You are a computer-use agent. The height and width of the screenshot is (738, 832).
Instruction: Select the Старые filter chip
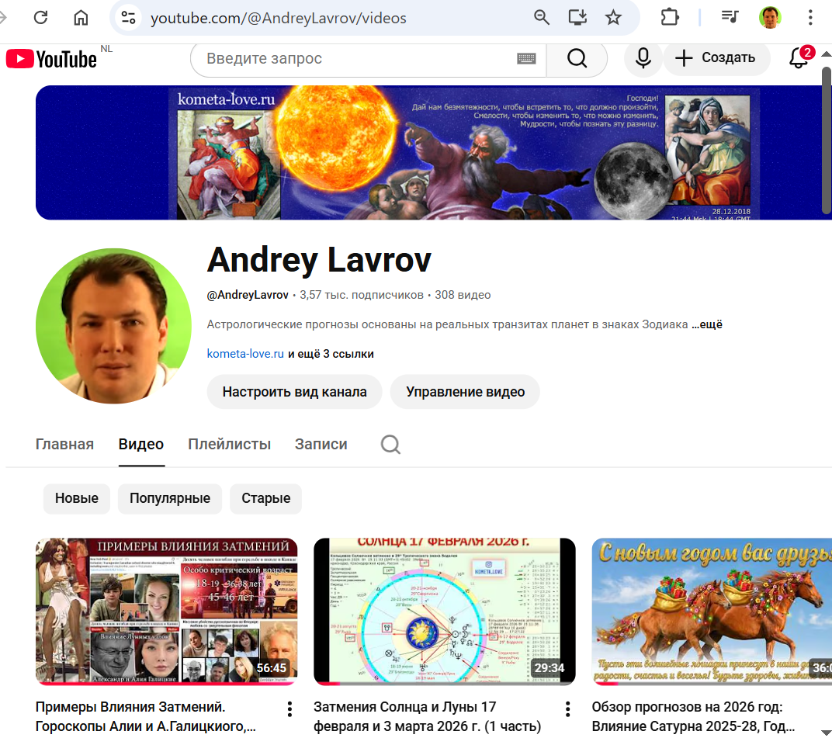[x=265, y=498]
